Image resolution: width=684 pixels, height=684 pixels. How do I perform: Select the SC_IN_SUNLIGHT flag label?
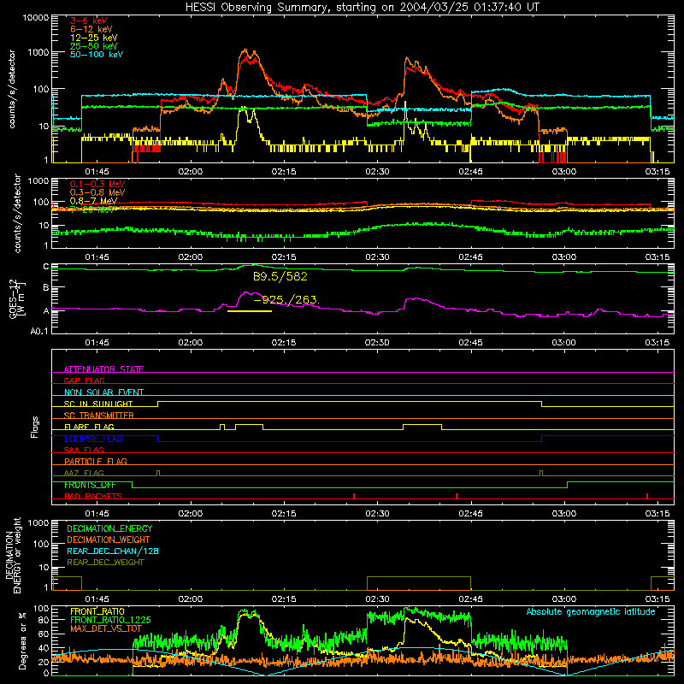click(98, 404)
